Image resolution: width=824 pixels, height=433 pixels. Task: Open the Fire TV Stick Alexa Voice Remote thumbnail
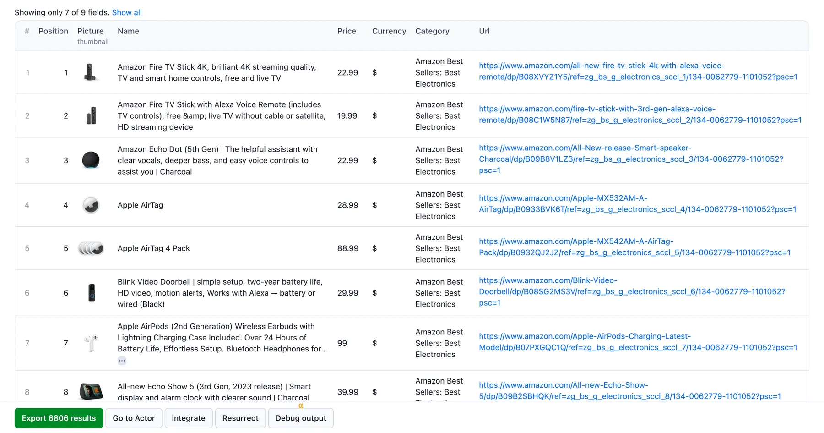[91, 115]
